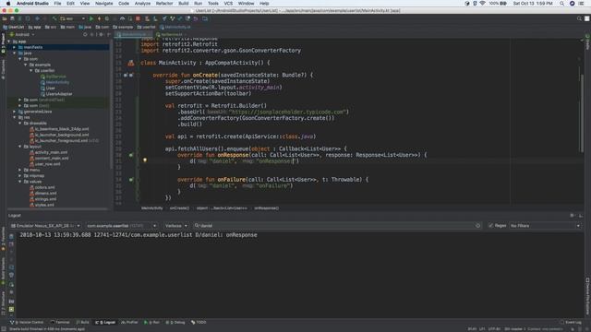The width and height of the screenshot is (591, 332).
Task: Select activity_main.xml in the layout folder
Action: (52, 152)
